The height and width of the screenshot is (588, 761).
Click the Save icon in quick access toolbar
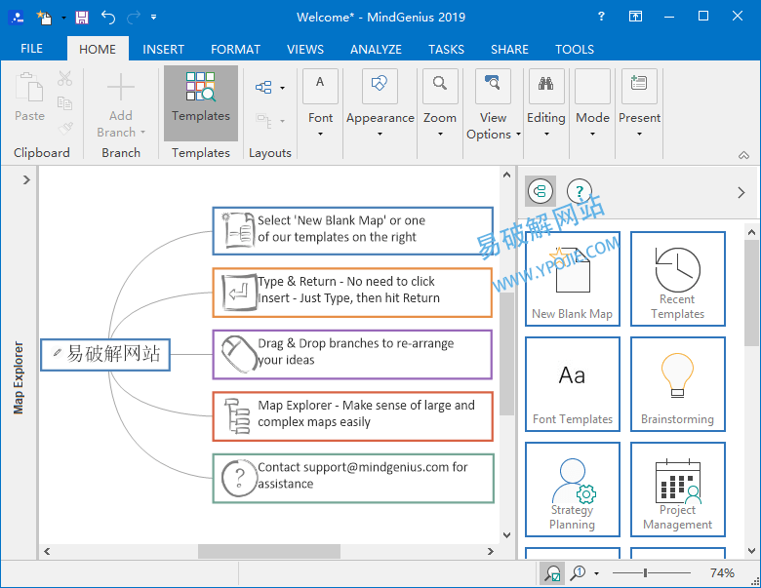82,17
